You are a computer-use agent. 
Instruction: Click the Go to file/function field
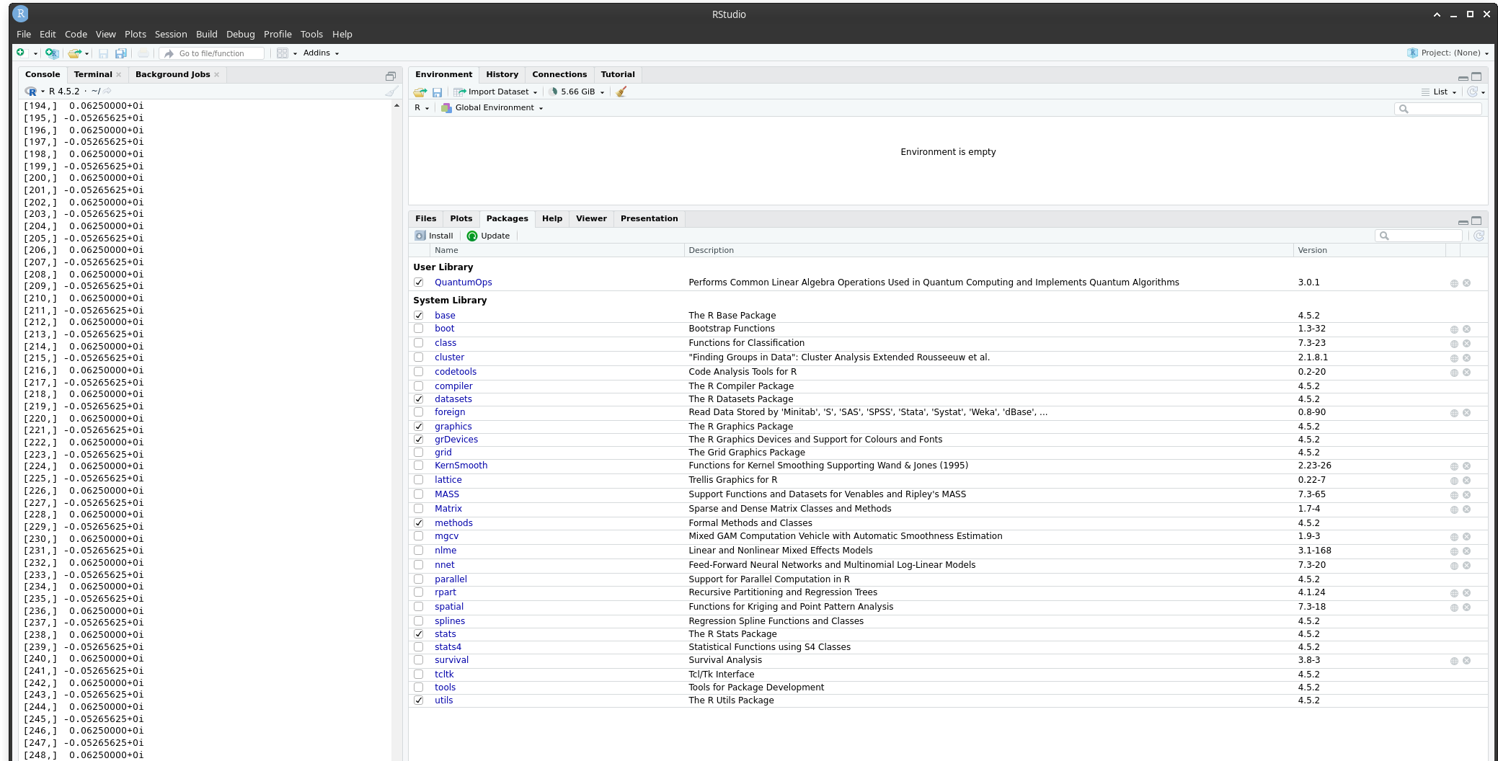212,53
